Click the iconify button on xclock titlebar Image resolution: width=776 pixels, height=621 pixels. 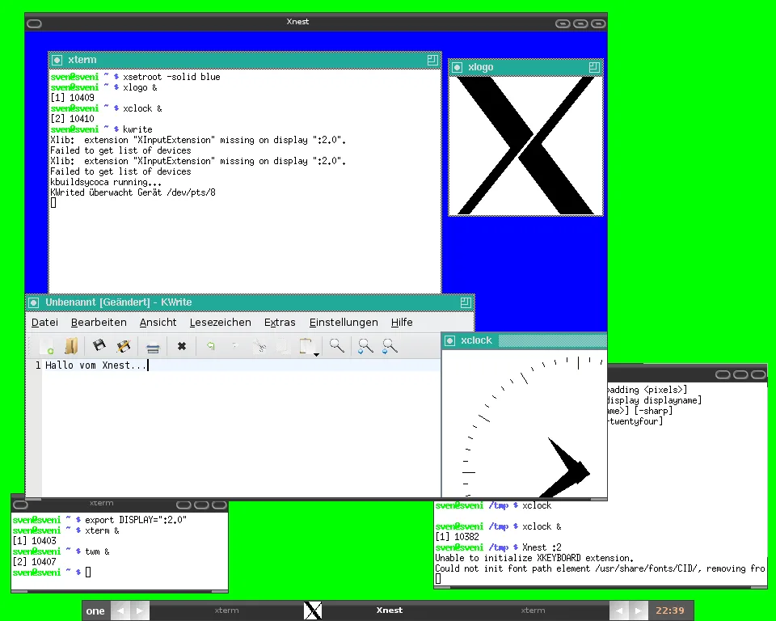pos(450,340)
